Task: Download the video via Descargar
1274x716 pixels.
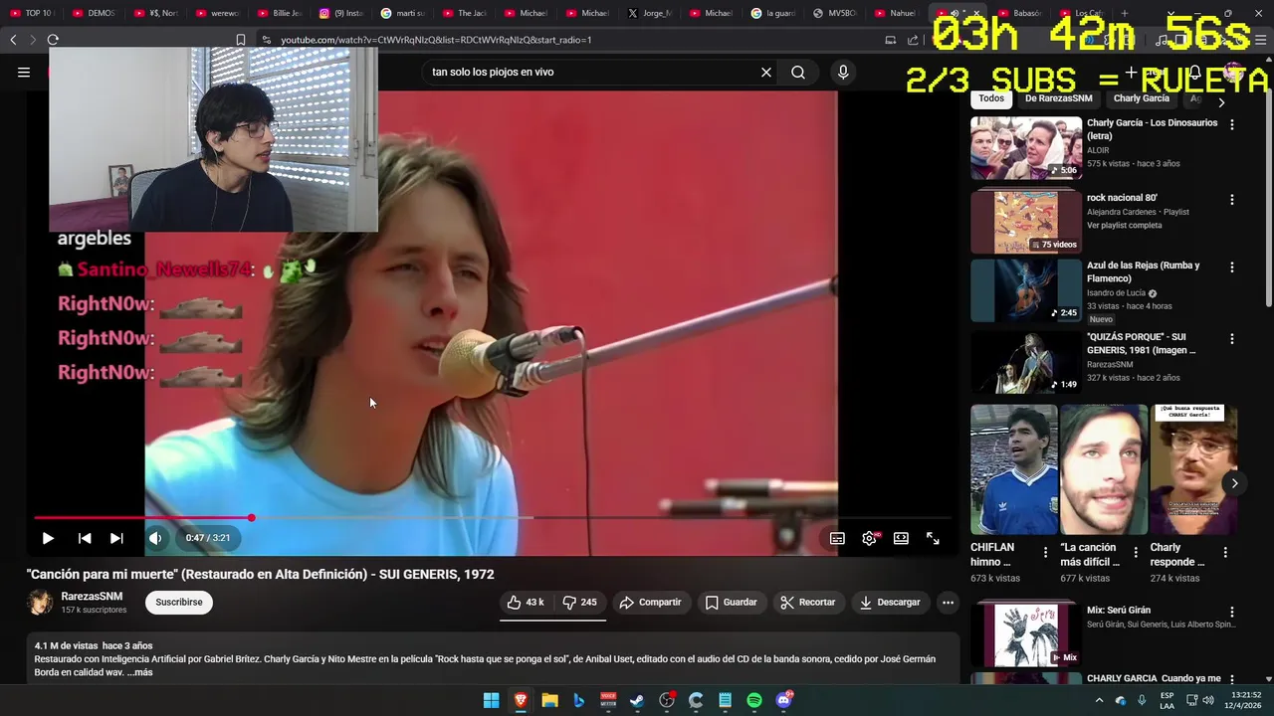Action: pyautogui.click(x=890, y=602)
